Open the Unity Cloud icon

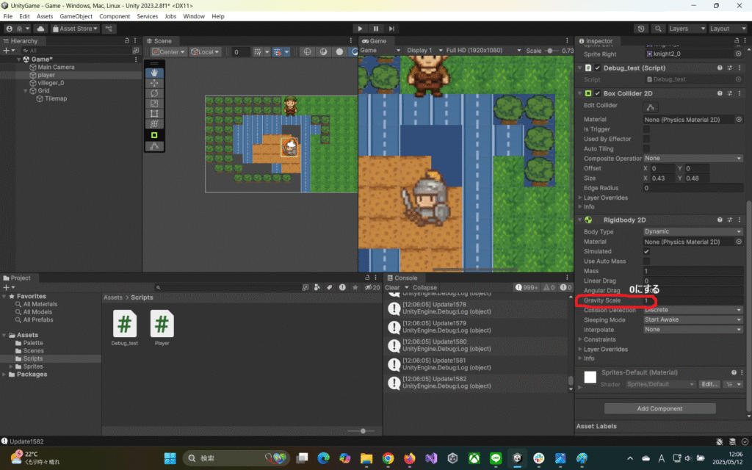click(41, 29)
